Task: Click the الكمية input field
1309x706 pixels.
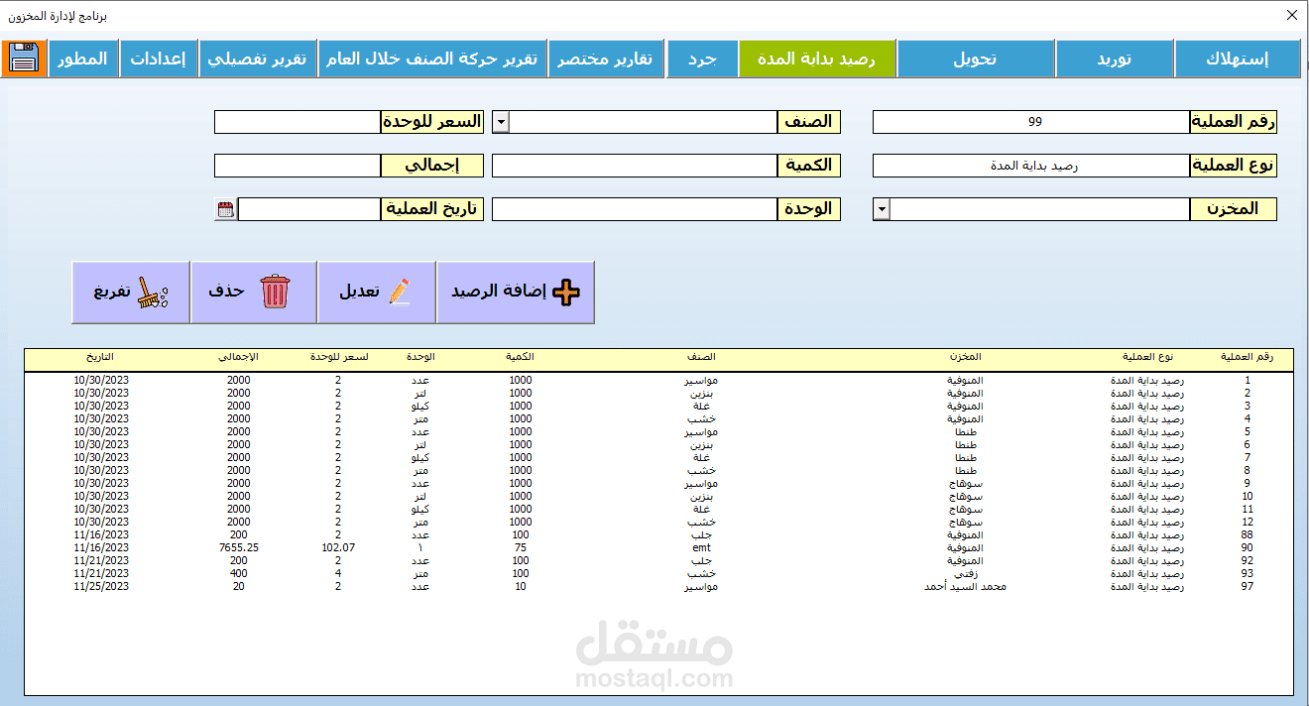Action: [x=635, y=166]
